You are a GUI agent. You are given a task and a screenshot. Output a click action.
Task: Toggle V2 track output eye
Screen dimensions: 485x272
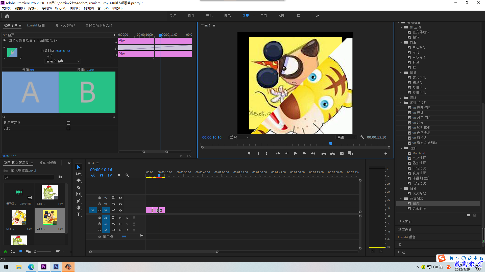(x=120, y=204)
